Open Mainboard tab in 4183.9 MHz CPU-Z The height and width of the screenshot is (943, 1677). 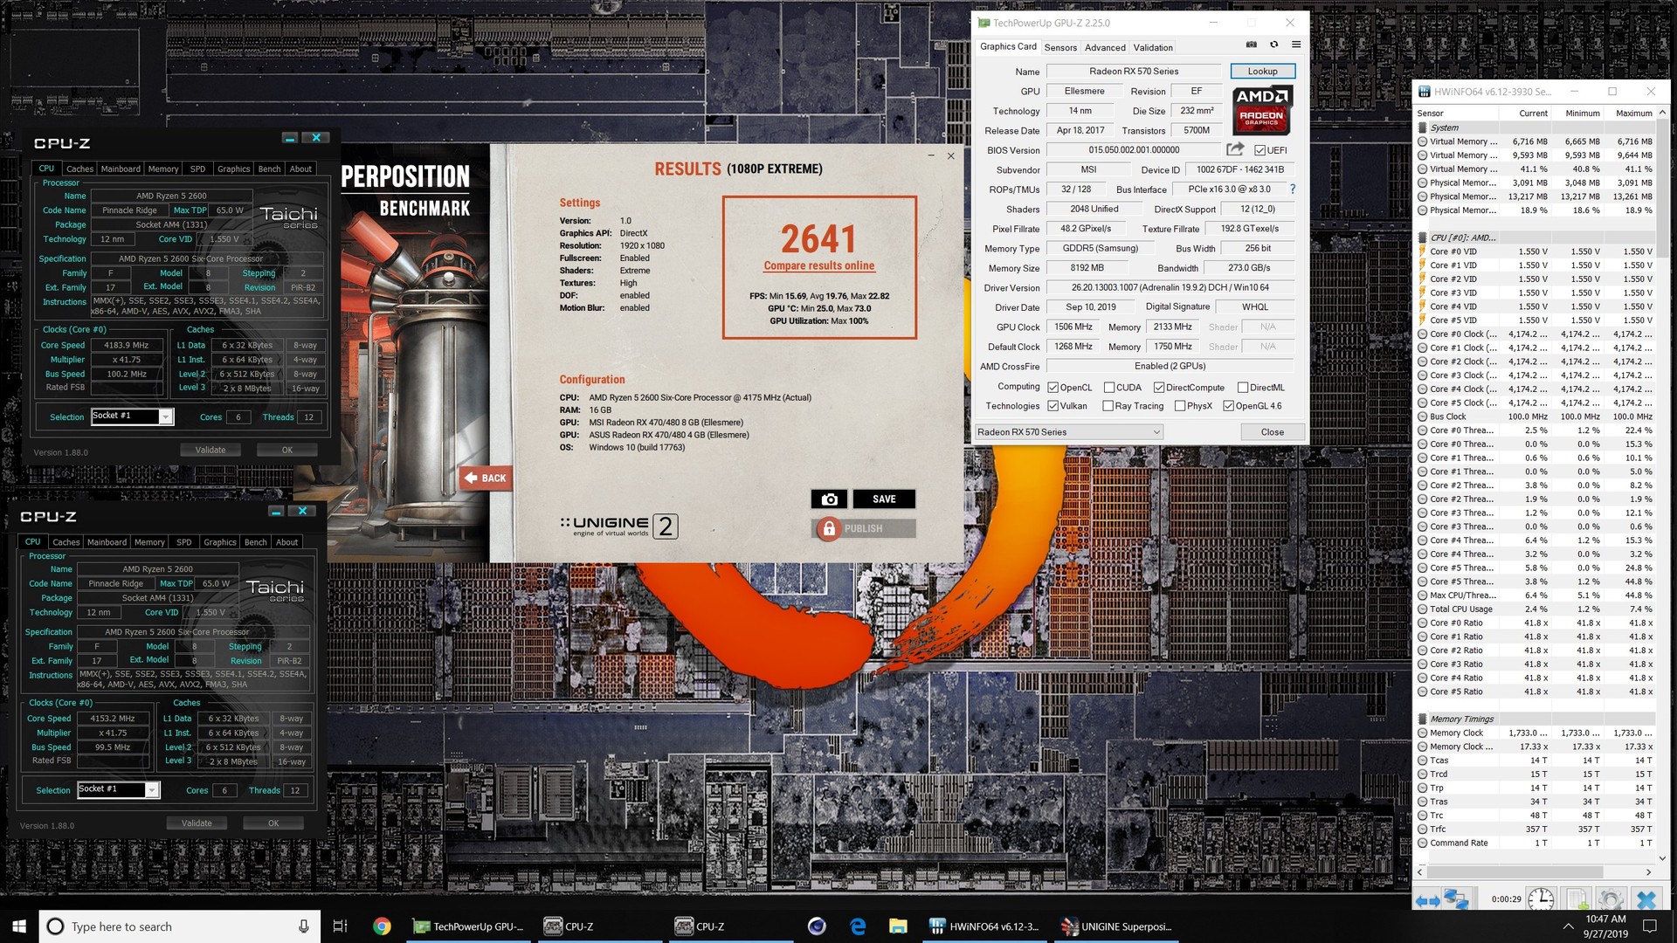pyautogui.click(x=121, y=169)
